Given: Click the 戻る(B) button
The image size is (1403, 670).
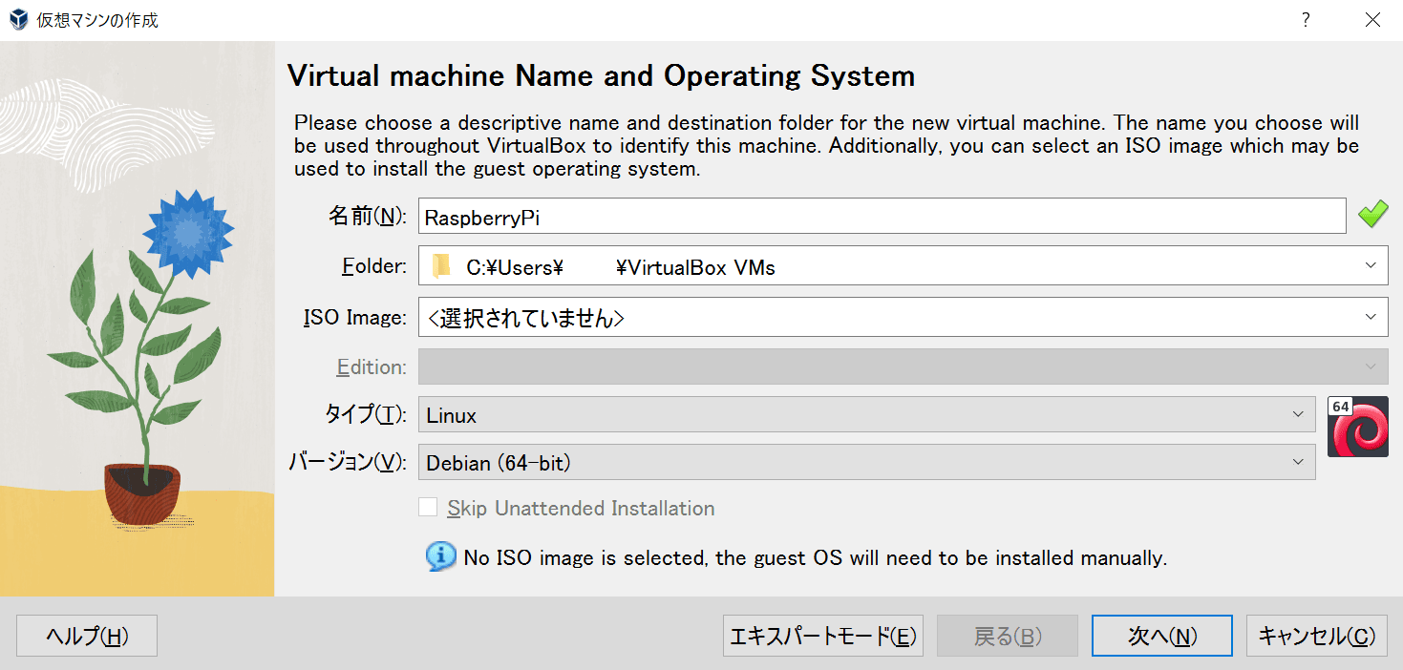Looking at the screenshot, I should click(x=1007, y=636).
